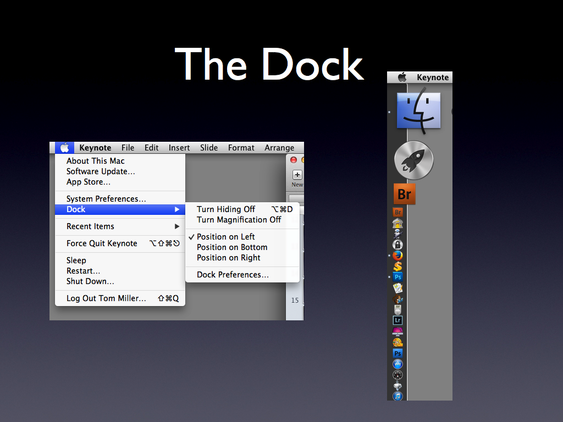Open the Arrange menu

[x=279, y=147]
